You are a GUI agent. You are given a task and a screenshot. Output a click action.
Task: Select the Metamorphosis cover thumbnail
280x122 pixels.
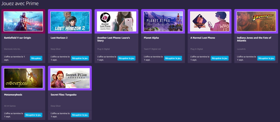[23, 78]
